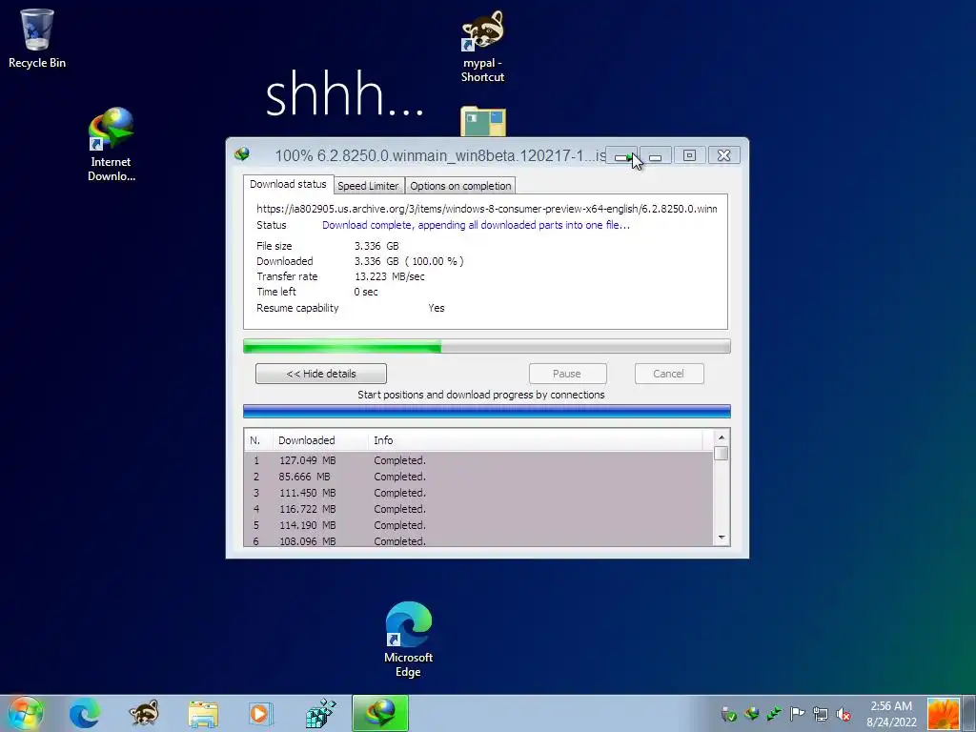The height and width of the screenshot is (732, 976).
Task: Select Internet Download Manager desktop shortcut
Action: click(x=111, y=145)
